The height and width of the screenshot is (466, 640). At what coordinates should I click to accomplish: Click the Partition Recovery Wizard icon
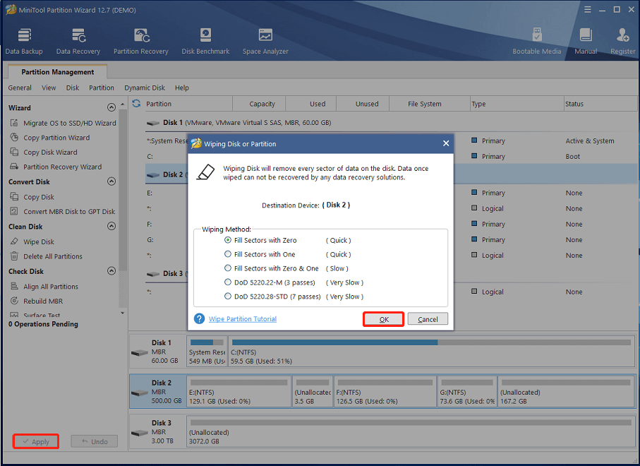[14, 167]
